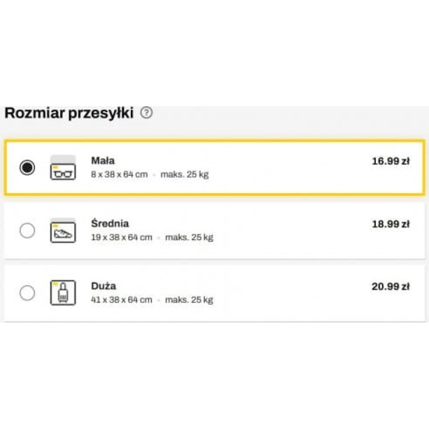This screenshot has height=429, width=429.
Task: Click the Rozmiar przesyłki heading
Action: [69, 113]
